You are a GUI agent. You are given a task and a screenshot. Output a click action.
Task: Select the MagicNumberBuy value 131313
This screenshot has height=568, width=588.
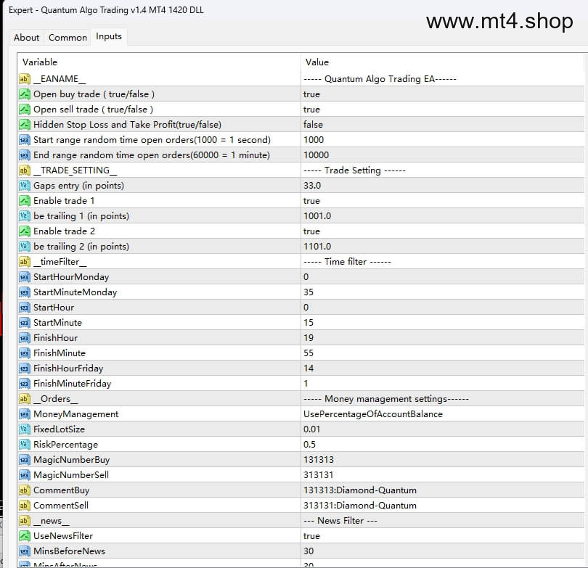319,460
